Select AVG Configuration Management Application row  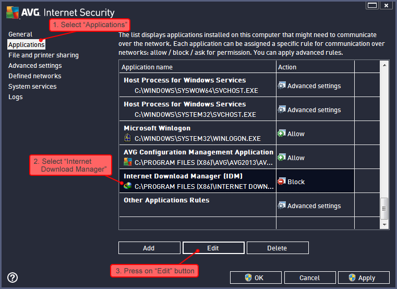249,158
